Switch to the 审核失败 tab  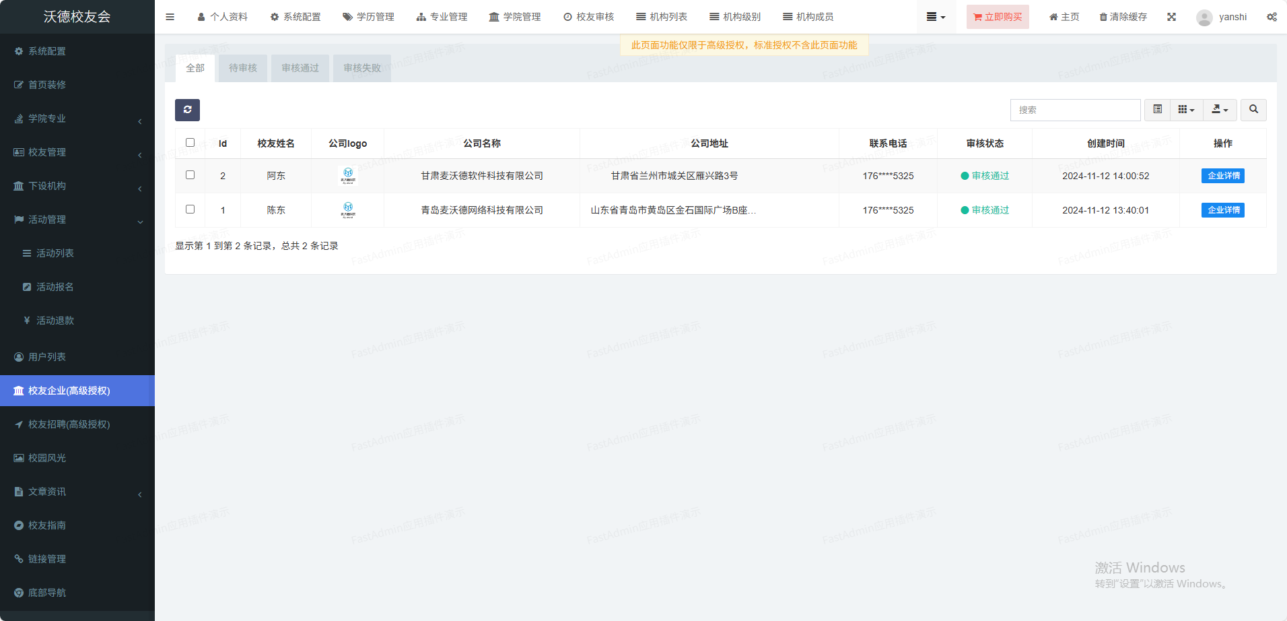(x=361, y=68)
